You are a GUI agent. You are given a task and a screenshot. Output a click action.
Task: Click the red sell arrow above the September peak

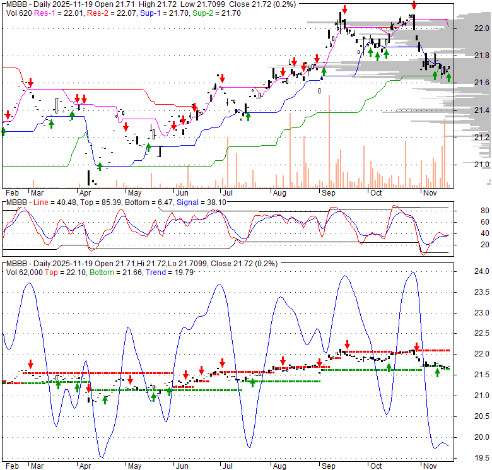pyautogui.click(x=344, y=11)
